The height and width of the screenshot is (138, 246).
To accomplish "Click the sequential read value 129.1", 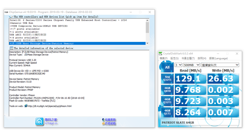I will (190, 78).
